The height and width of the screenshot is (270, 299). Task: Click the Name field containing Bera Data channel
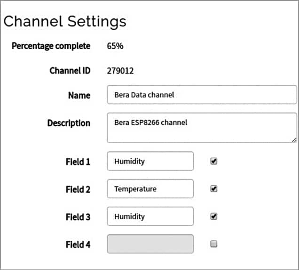click(x=202, y=95)
